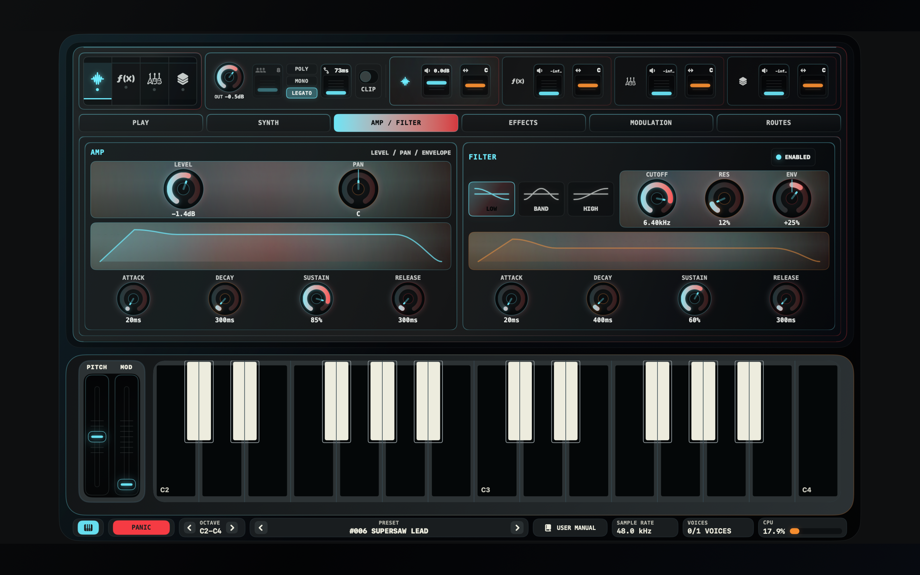Click the MOD wheel slider handle
Image resolution: width=920 pixels, height=575 pixels.
coord(126,485)
